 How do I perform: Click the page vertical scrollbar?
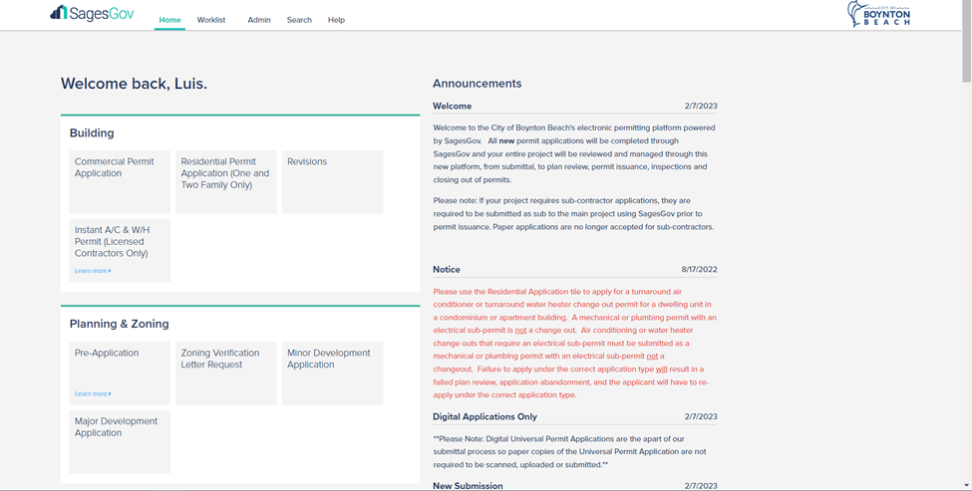965,249
